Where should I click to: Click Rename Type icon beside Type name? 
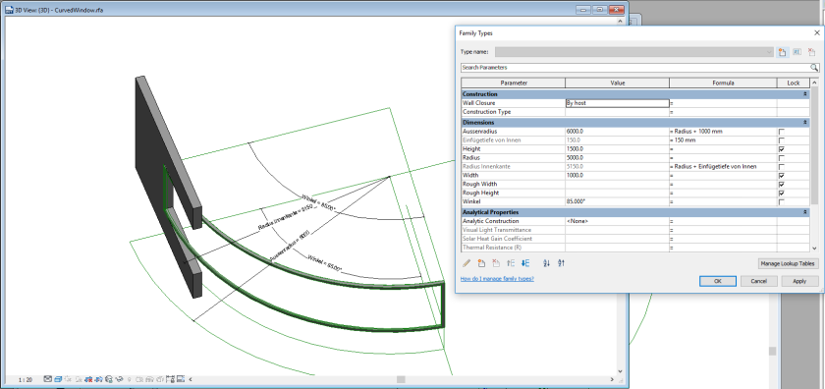point(797,52)
